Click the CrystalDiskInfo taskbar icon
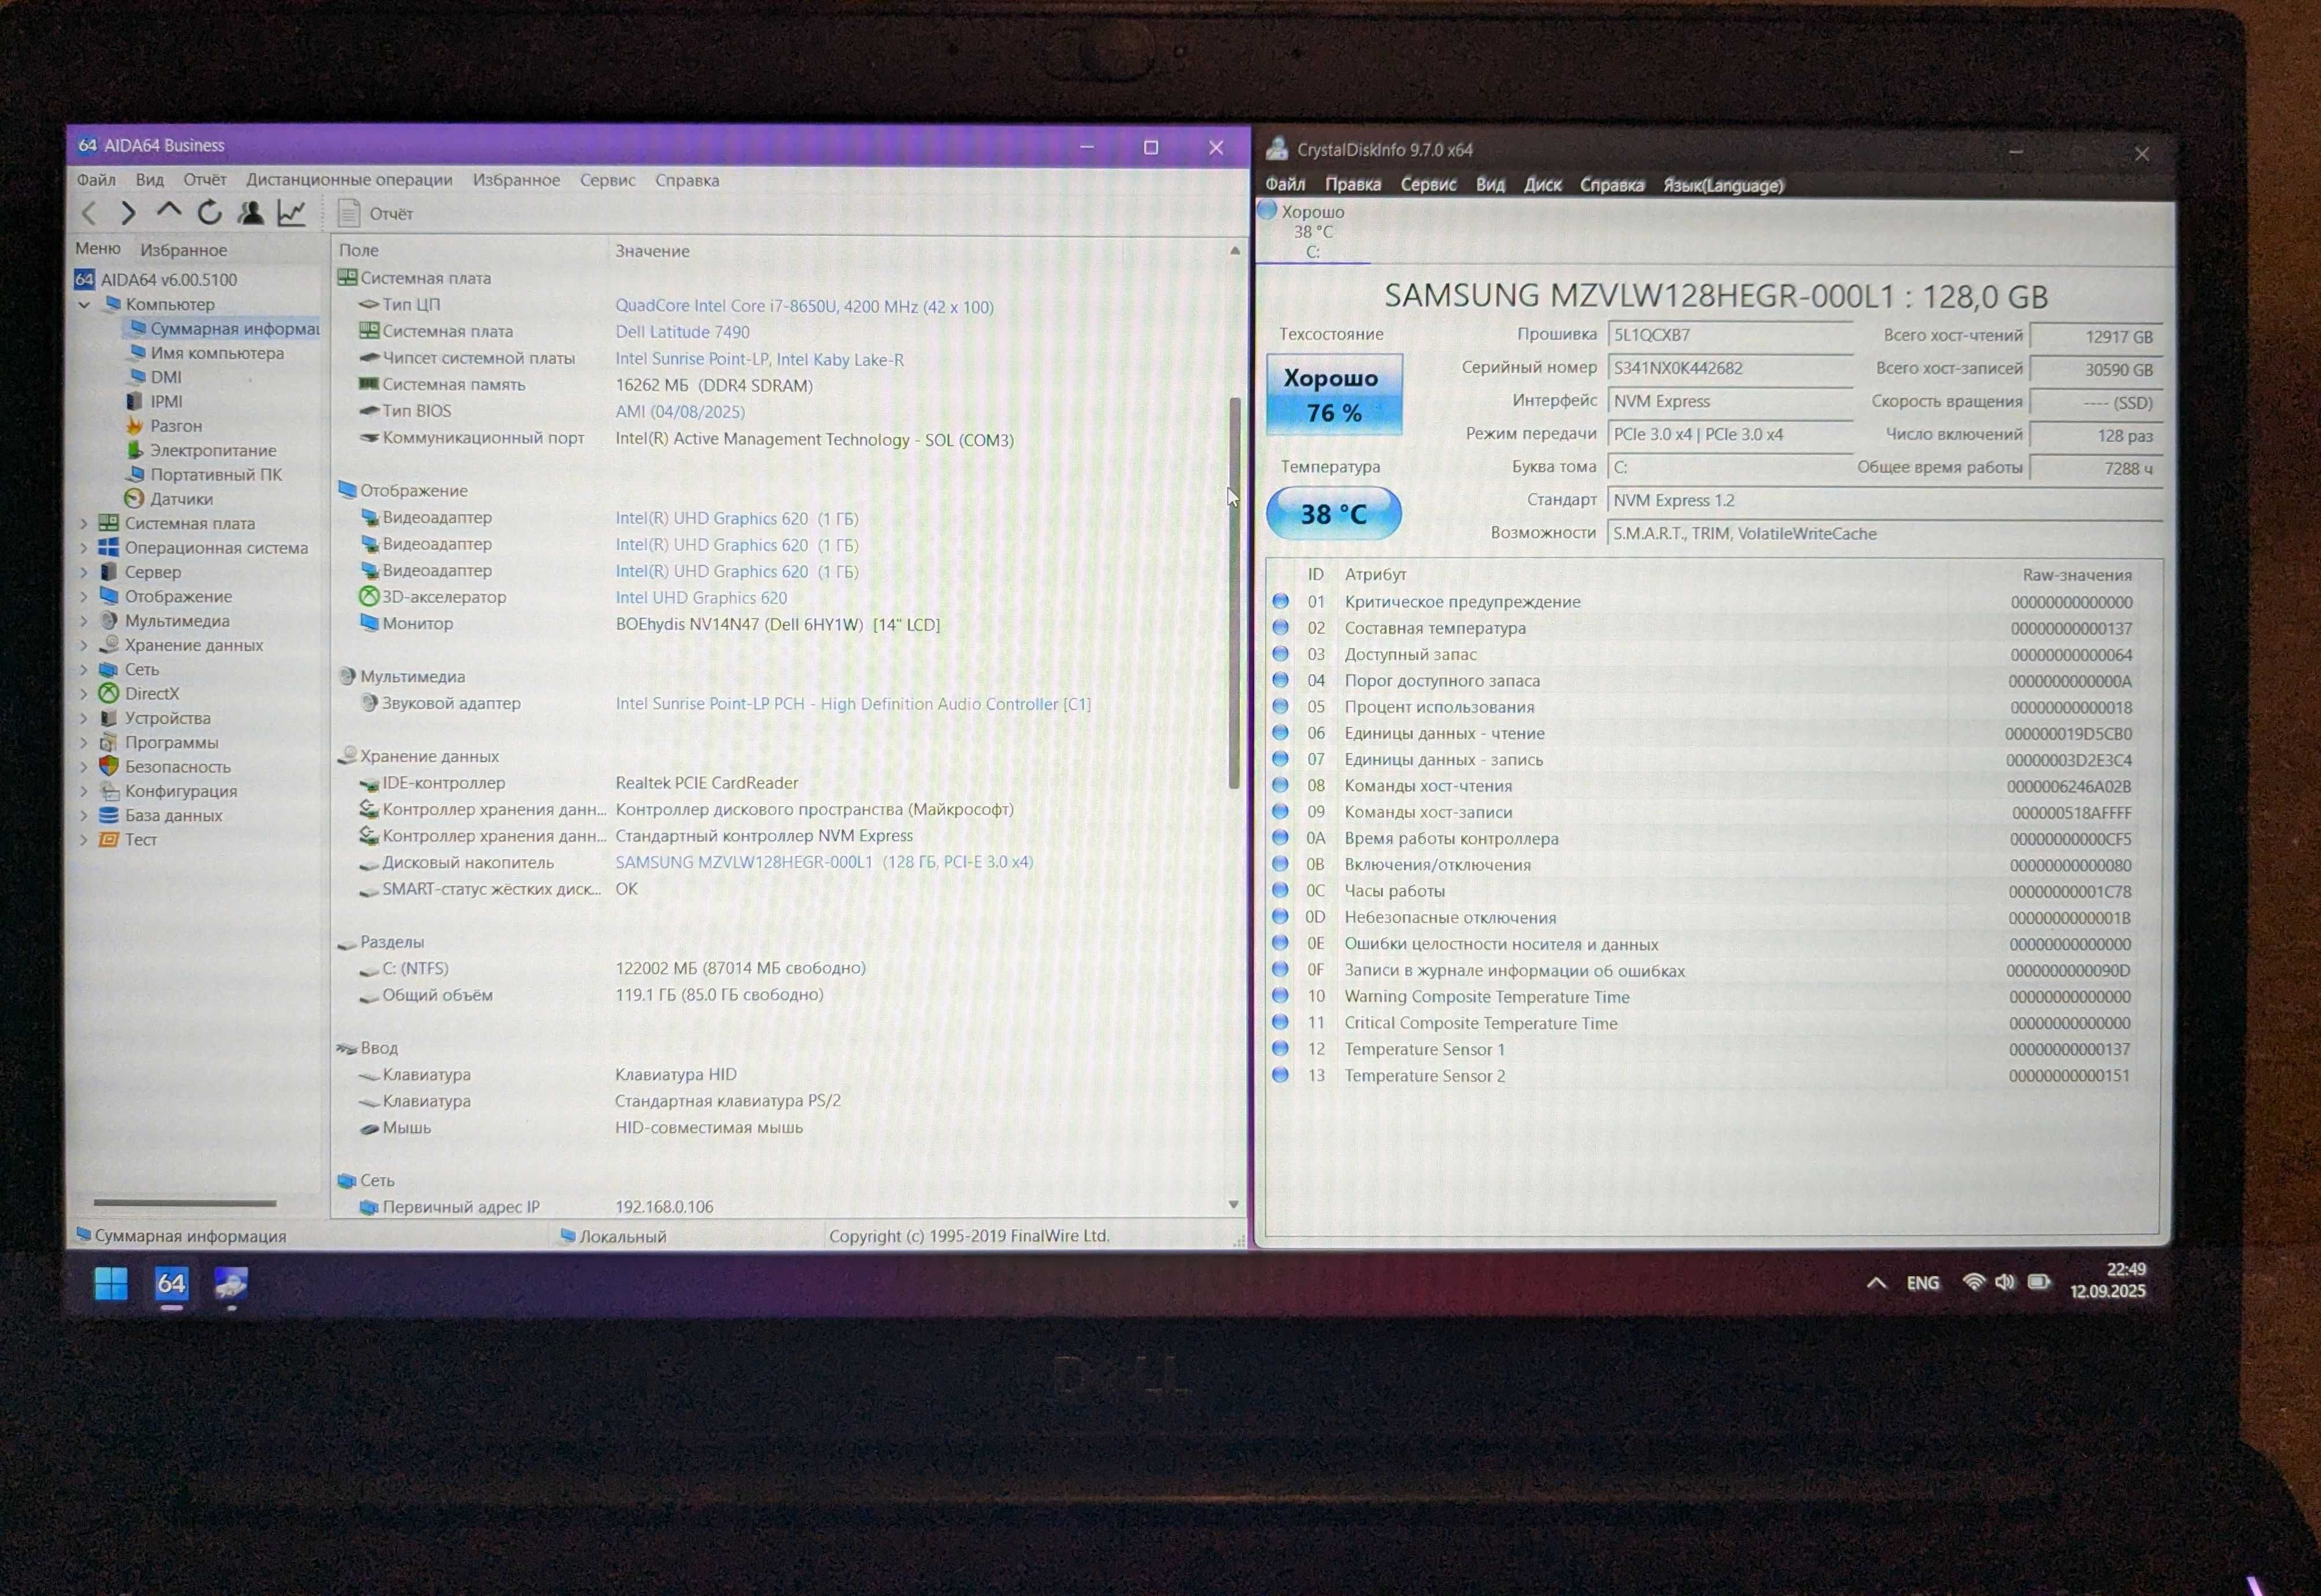2321x1596 pixels. point(231,1283)
